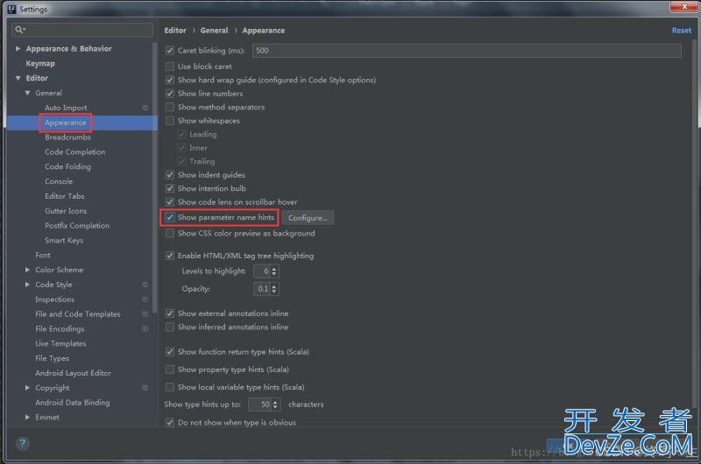The width and height of the screenshot is (701, 464).
Task: Click the search magnifier icon
Action: point(19,30)
